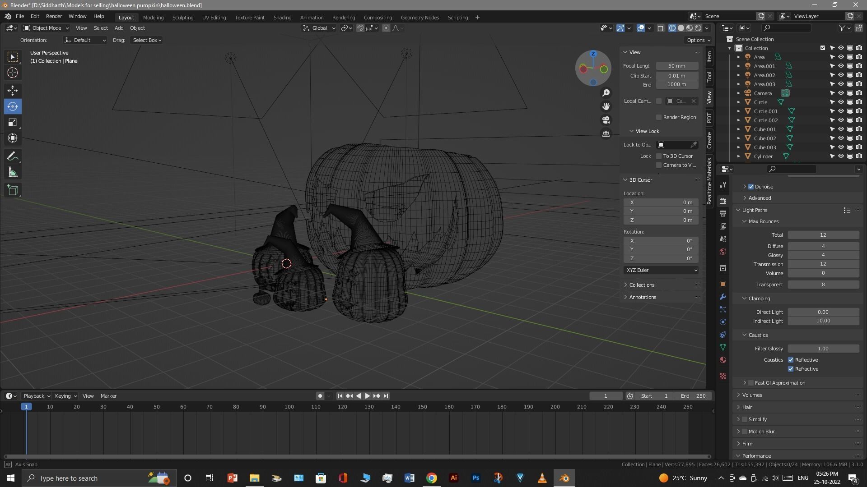Disable Refractive caustics
Viewport: 867px width, 487px height.
click(x=791, y=369)
